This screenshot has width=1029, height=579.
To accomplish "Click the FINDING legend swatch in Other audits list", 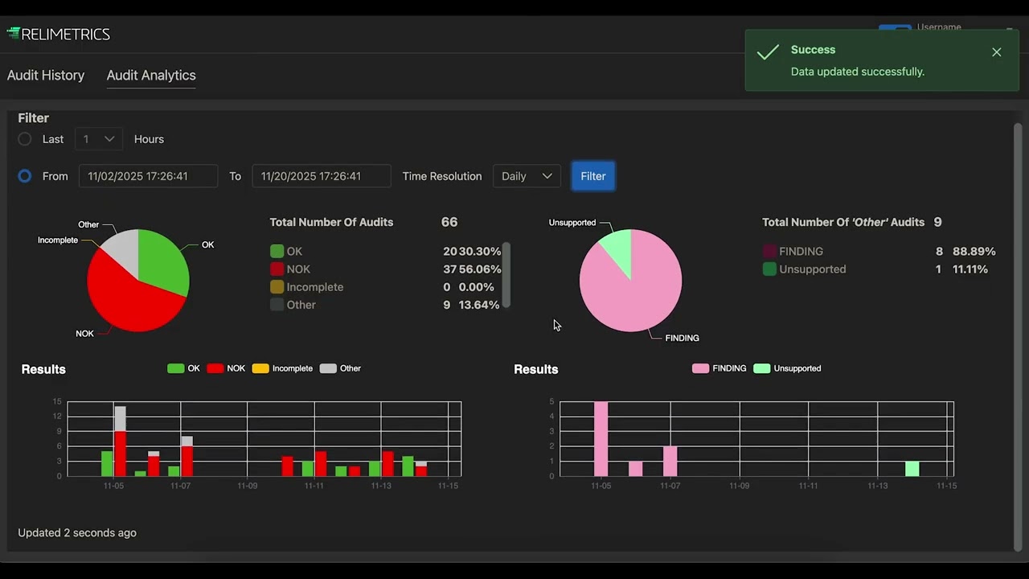I will [x=769, y=252].
